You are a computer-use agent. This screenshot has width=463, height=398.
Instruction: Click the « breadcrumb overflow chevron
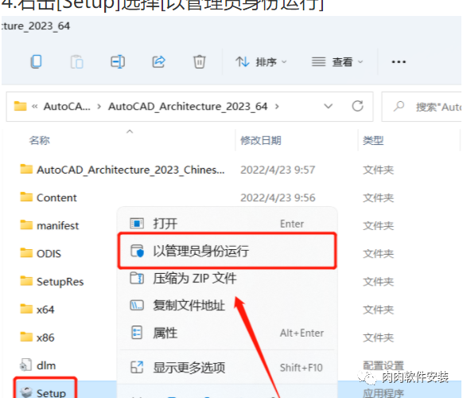click(x=35, y=107)
